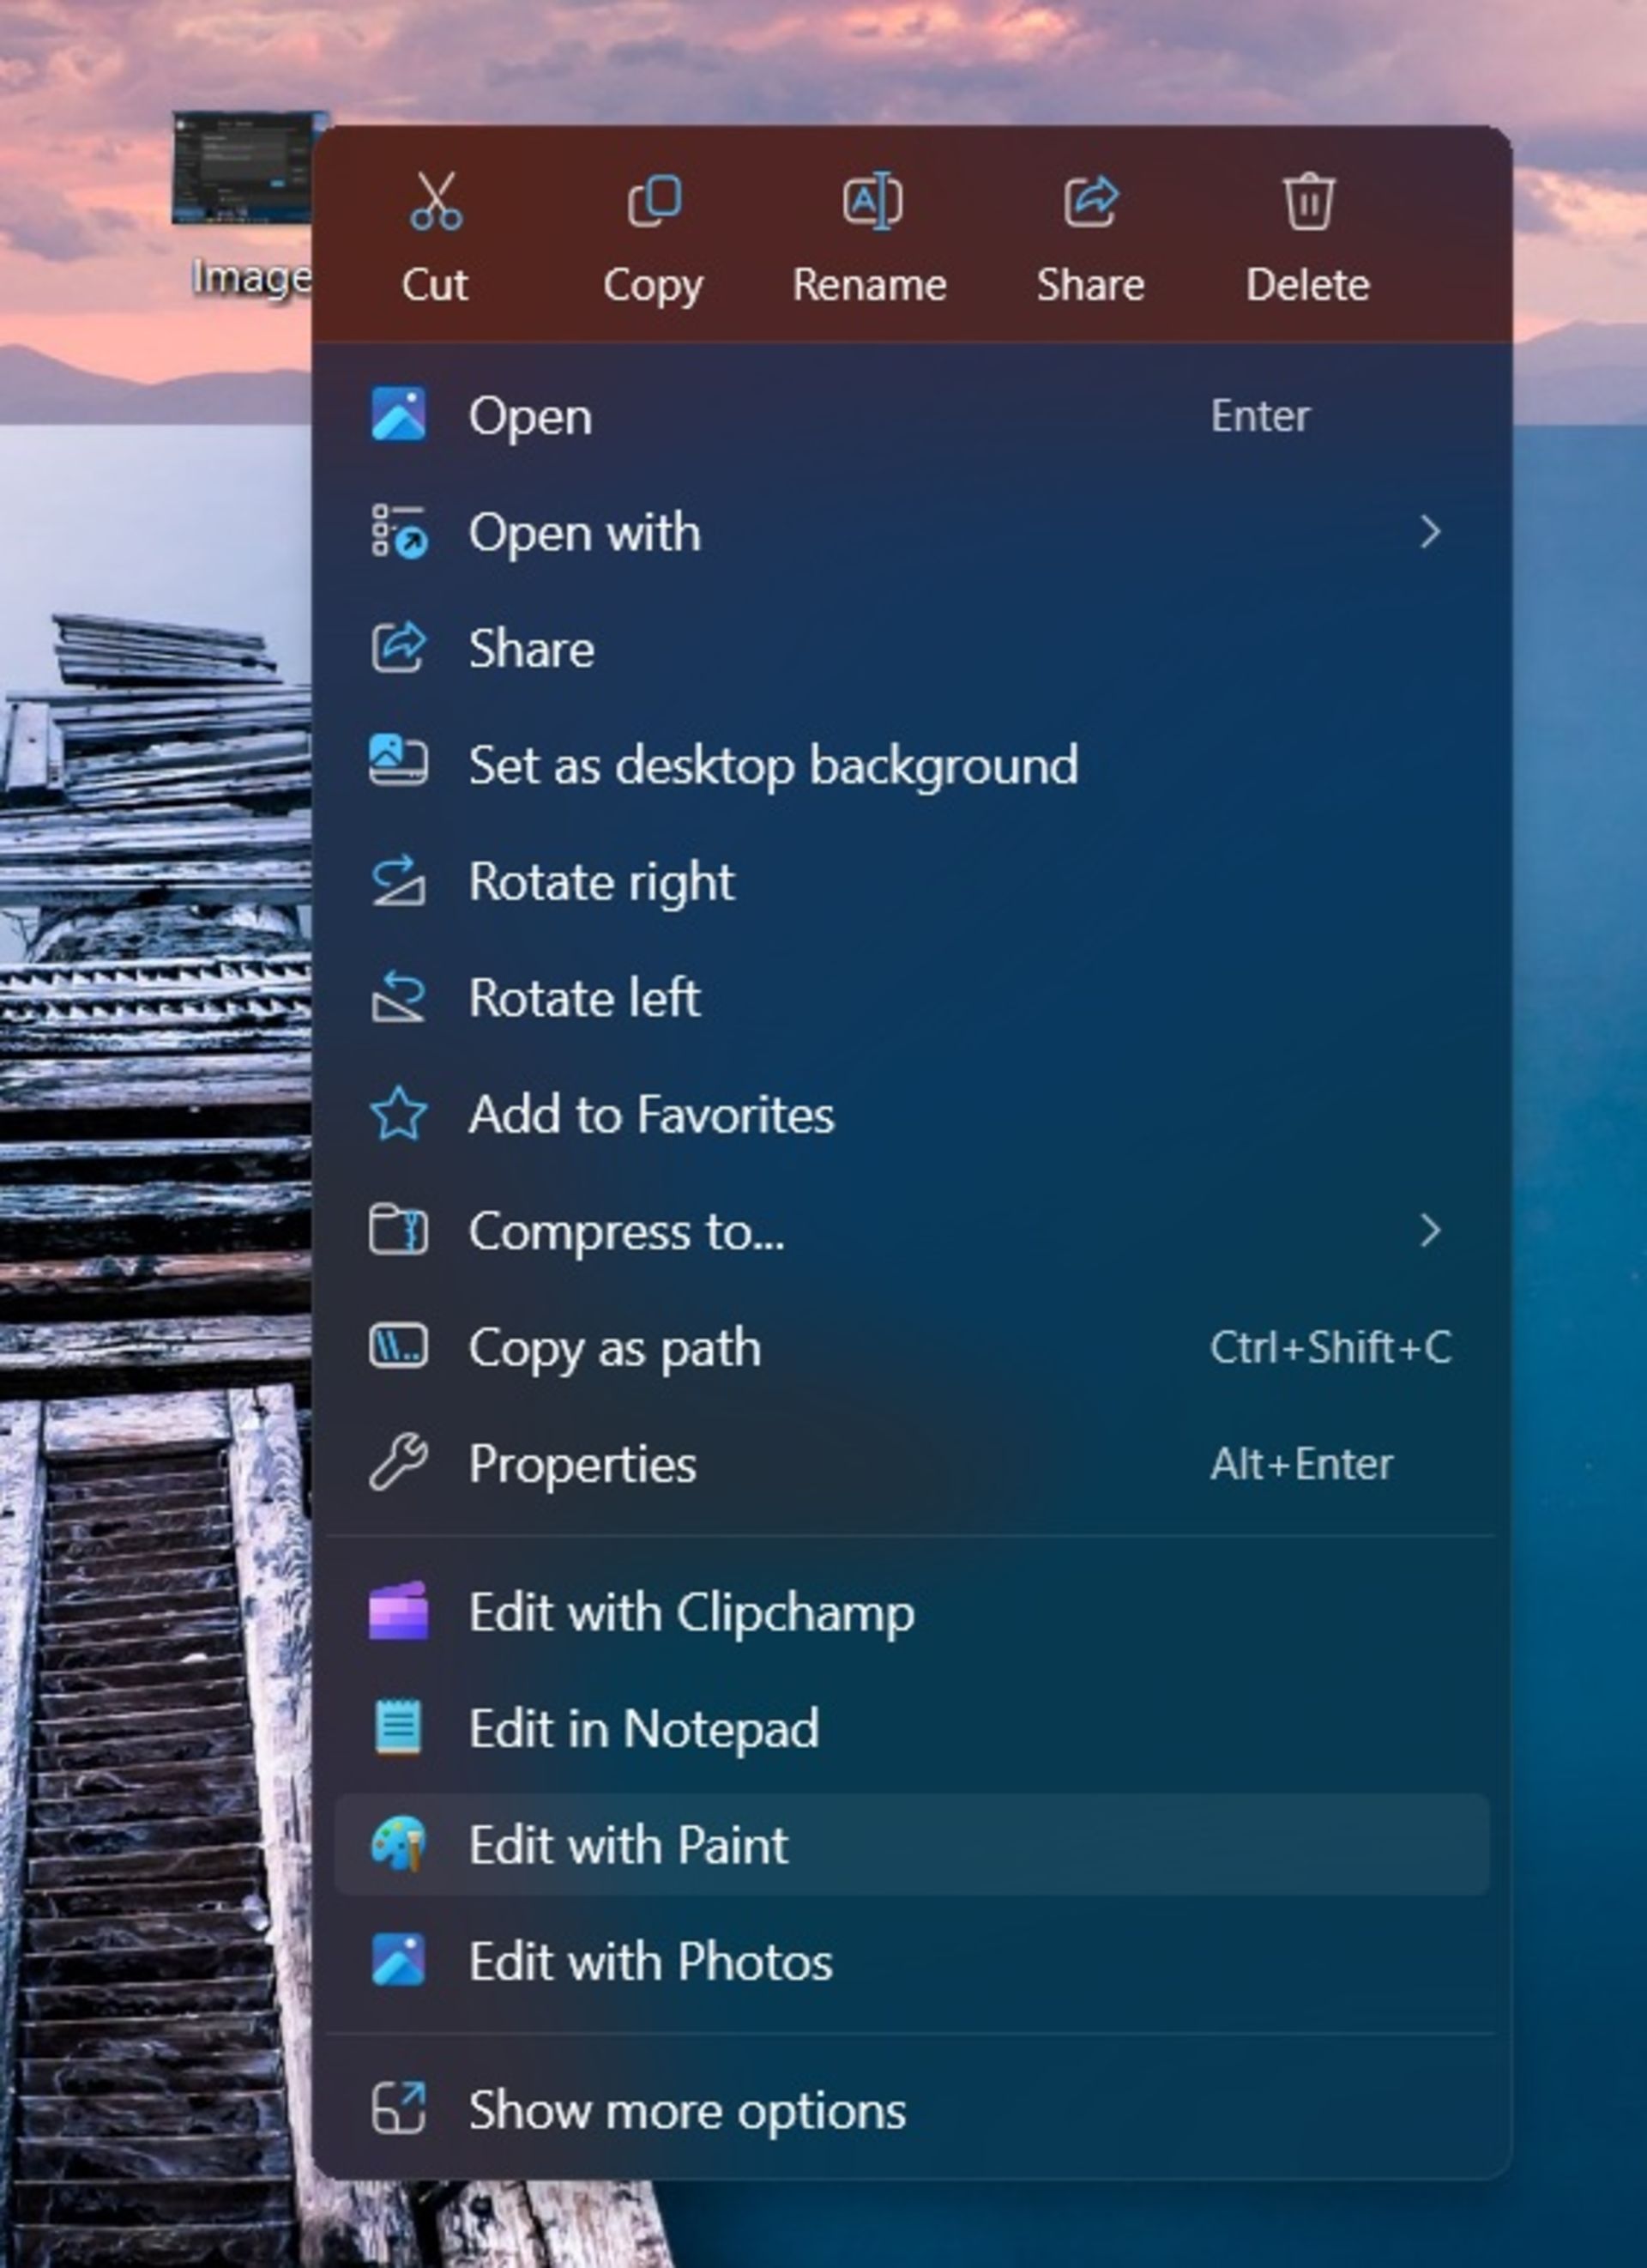Click Open menu entry with Enter shortcut

[x=531, y=416]
